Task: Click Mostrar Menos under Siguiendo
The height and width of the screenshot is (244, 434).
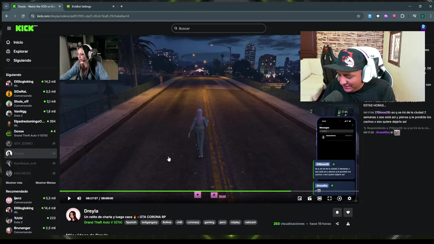Action: pyautogui.click(x=45, y=183)
